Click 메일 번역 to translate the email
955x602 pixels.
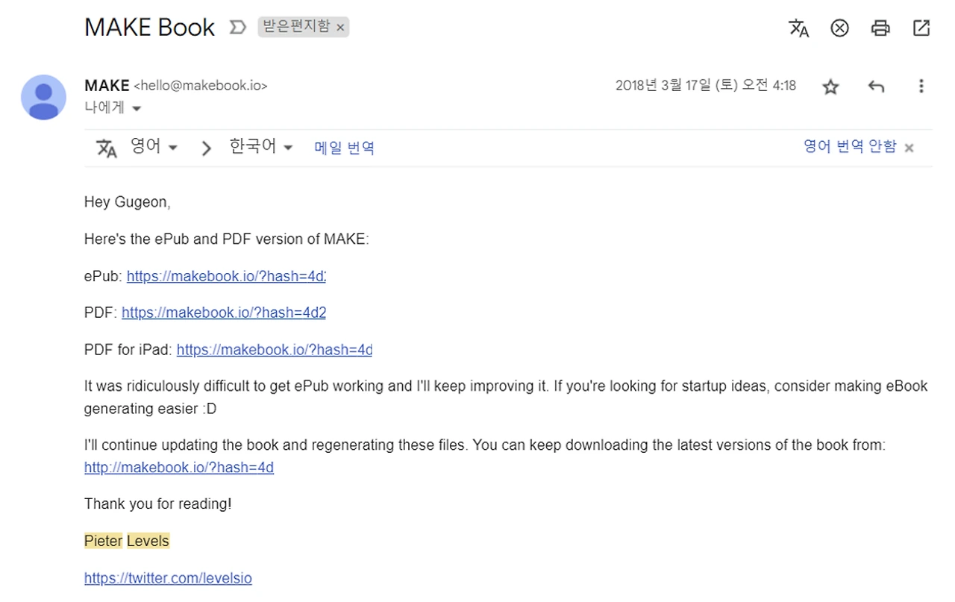344,148
